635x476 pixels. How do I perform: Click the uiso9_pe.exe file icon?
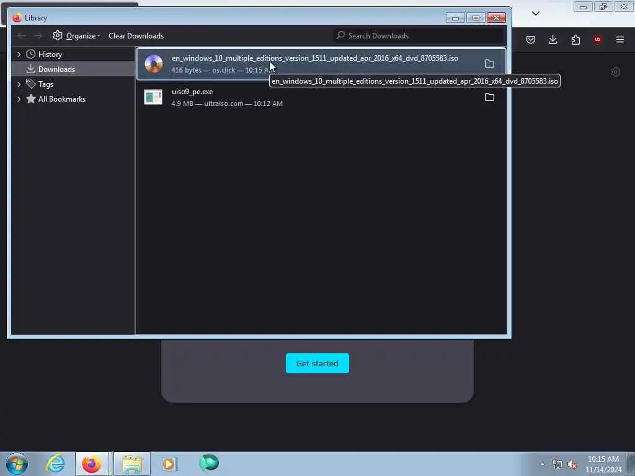[x=153, y=97]
